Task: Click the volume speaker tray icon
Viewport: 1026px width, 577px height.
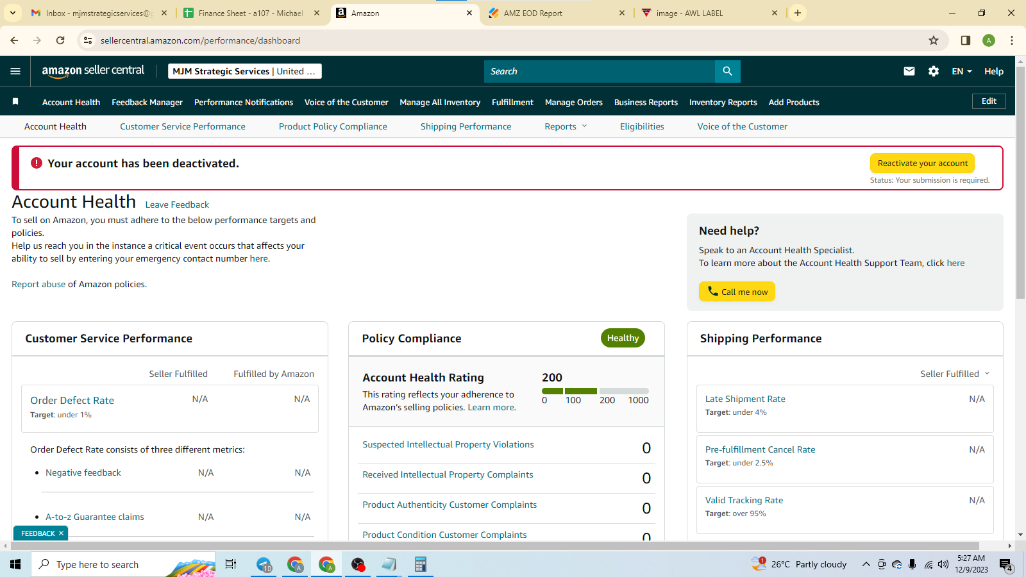Action: 943,564
